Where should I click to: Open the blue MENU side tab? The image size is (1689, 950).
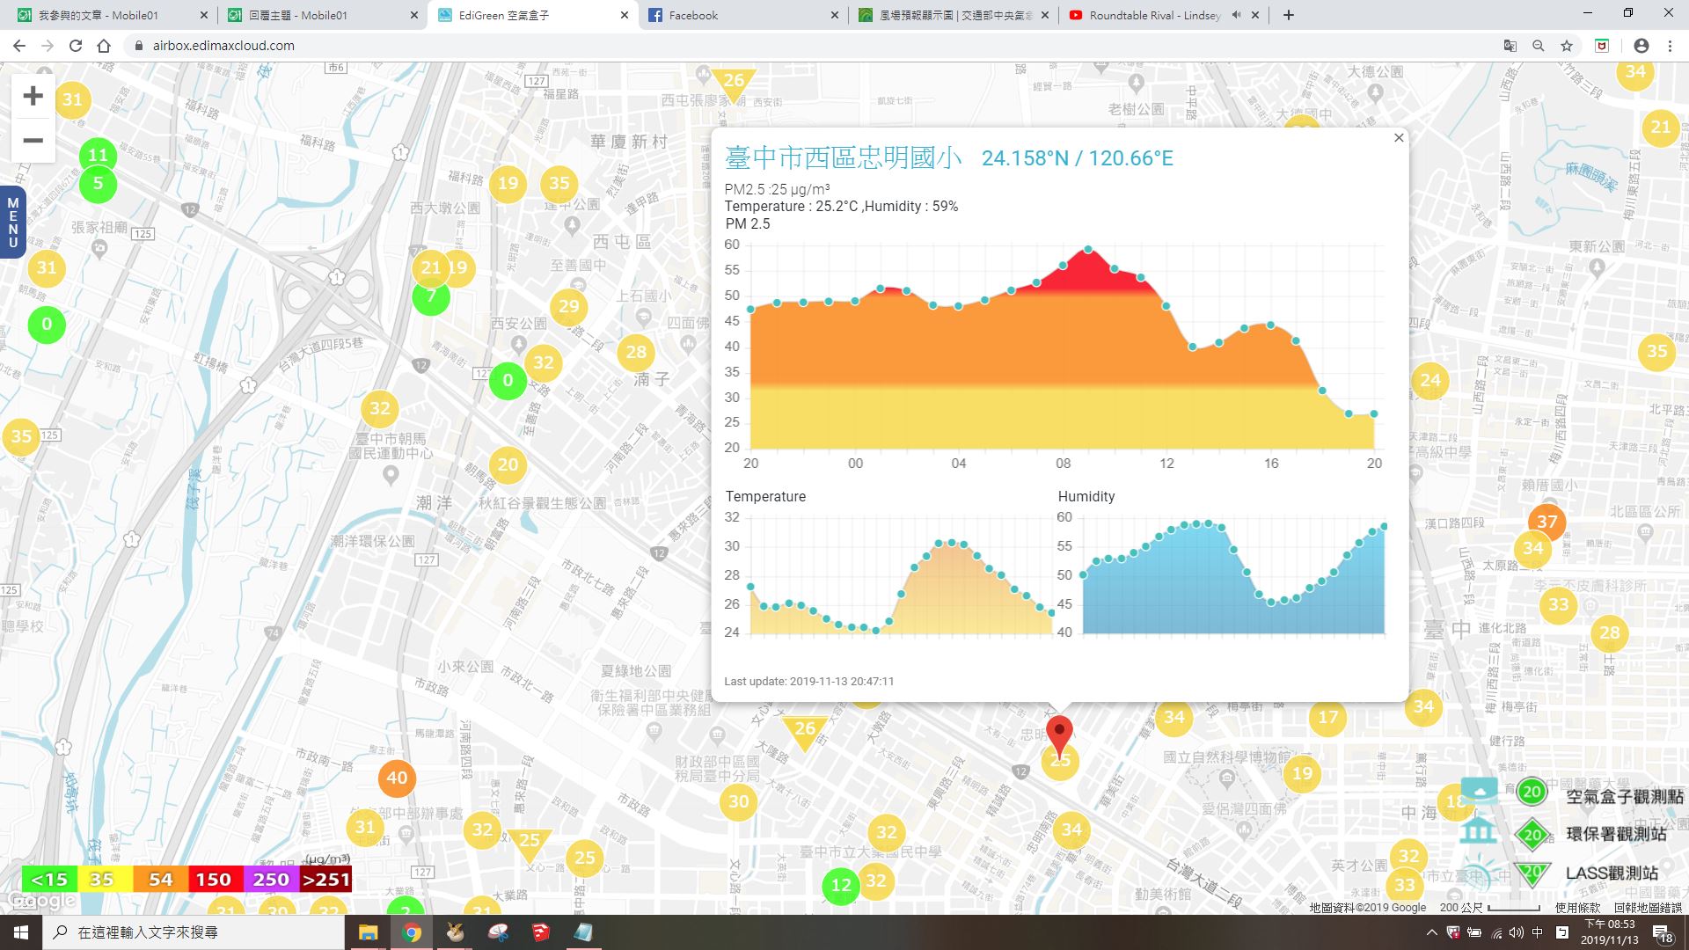(12, 223)
